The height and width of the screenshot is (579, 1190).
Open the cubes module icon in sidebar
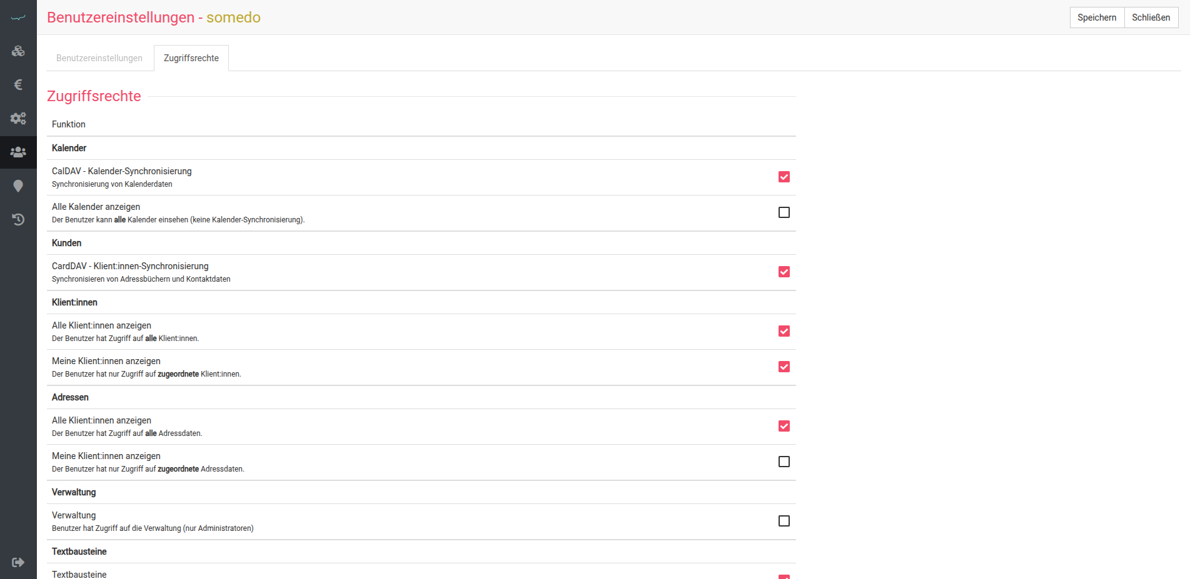[18, 51]
